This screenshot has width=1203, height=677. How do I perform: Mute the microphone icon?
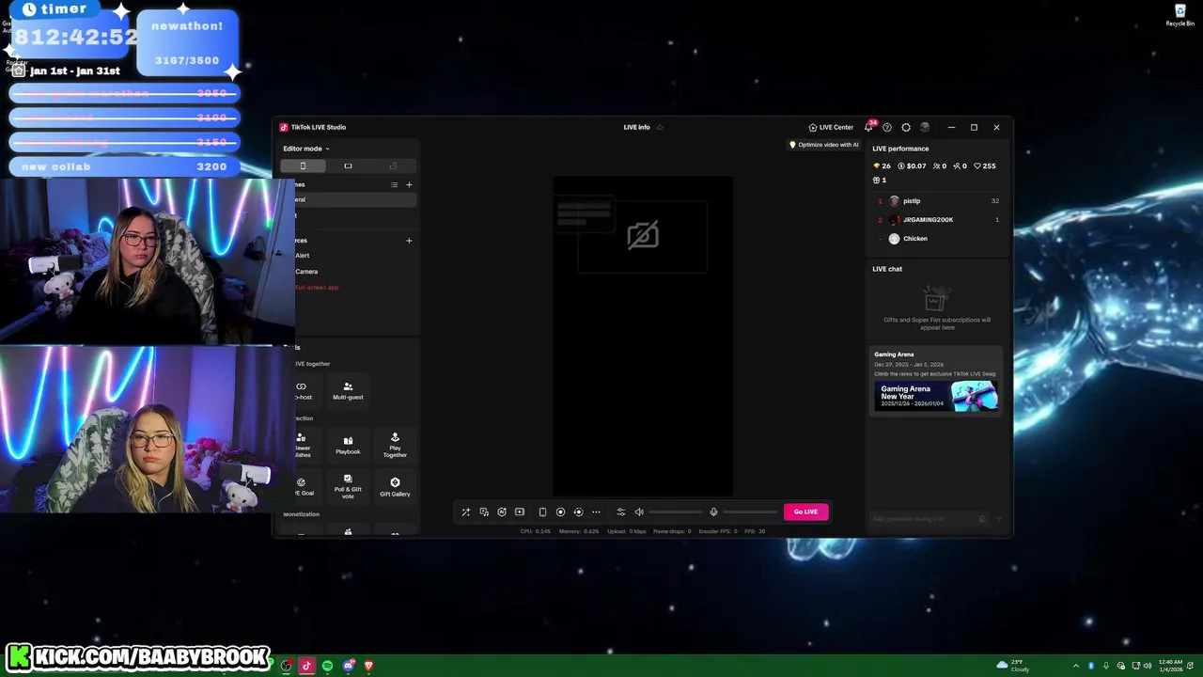(713, 512)
